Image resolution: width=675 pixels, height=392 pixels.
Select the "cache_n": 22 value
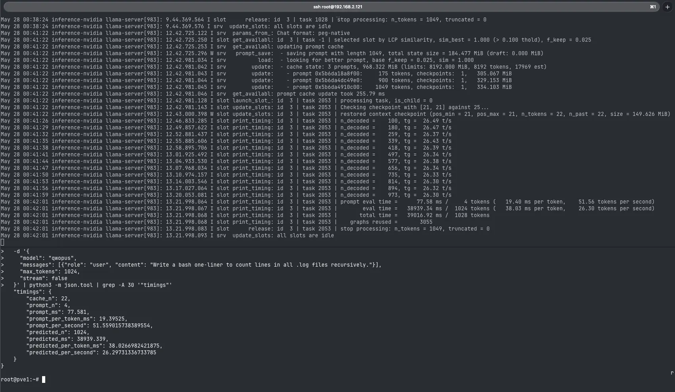click(x=48, y=298)
